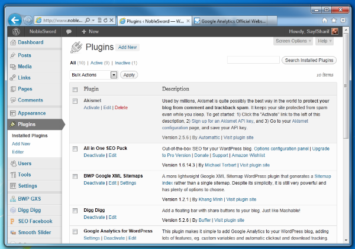Screen dimensions: 355x249
Task: Deactivate All in One SEO Pack
Action: [x=94, y=156]
